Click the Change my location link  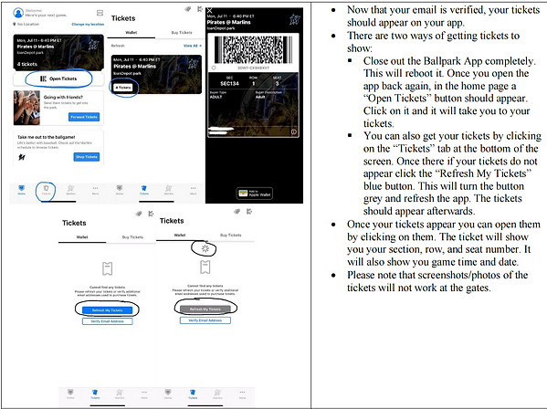[x=88, y=24]
